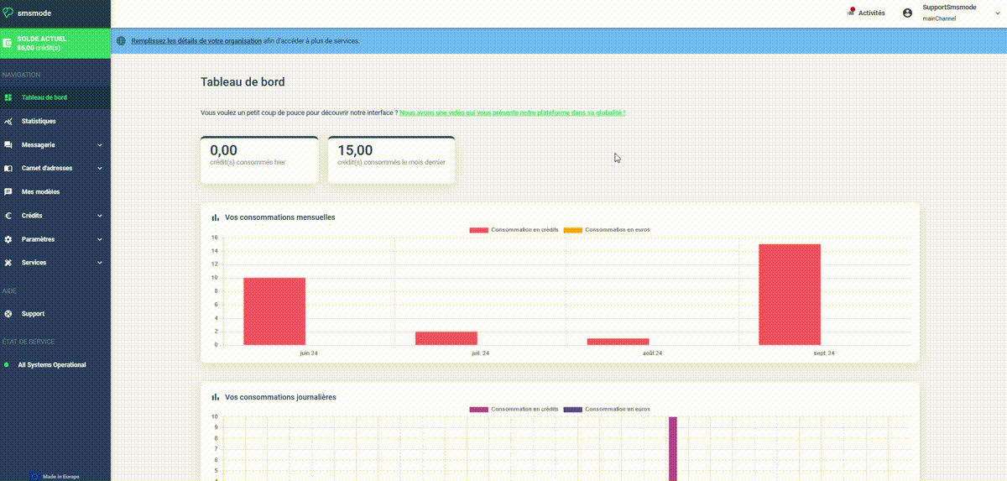Select the Statistiques menu item
The image size is (1007, 481).
[39, 122]
